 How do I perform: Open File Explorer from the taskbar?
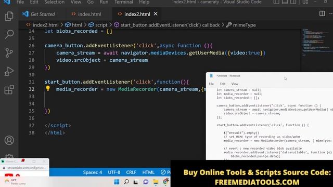coord(156,182)
